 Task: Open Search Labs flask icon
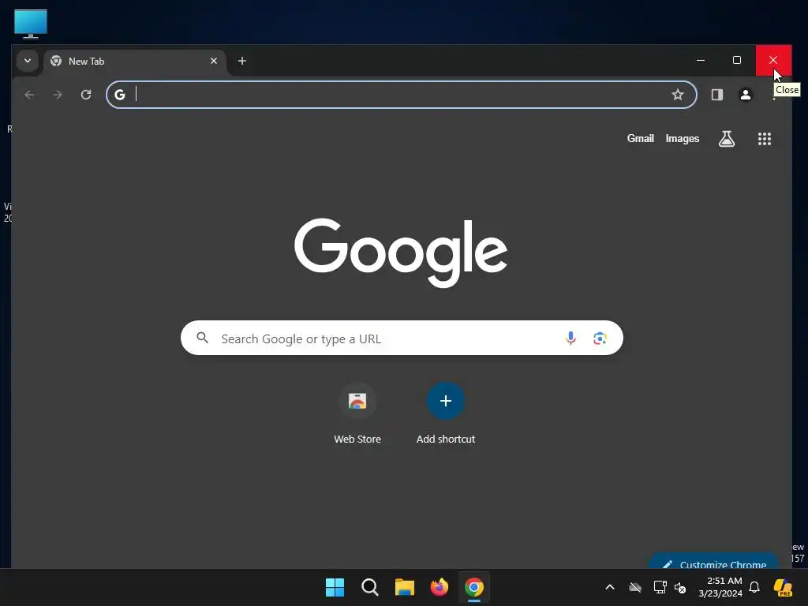[727, 139]
